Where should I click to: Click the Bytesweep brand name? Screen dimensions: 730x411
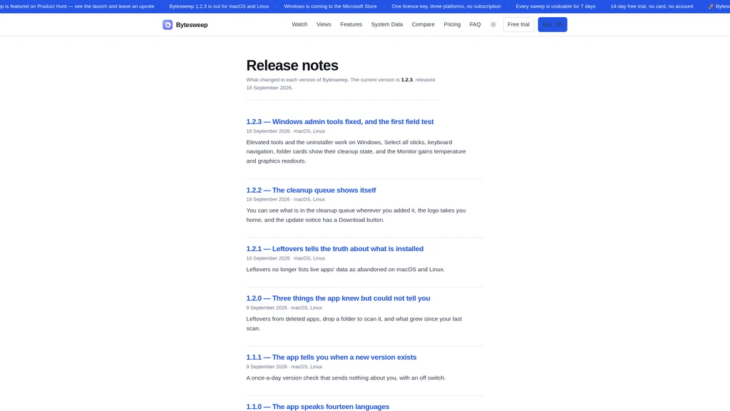(192, 25)
